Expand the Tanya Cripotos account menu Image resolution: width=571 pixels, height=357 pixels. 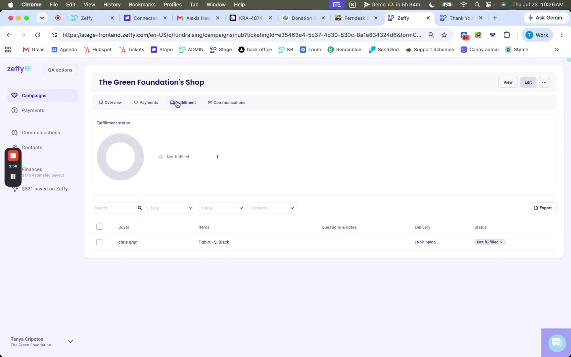click(x=70, y=341)
